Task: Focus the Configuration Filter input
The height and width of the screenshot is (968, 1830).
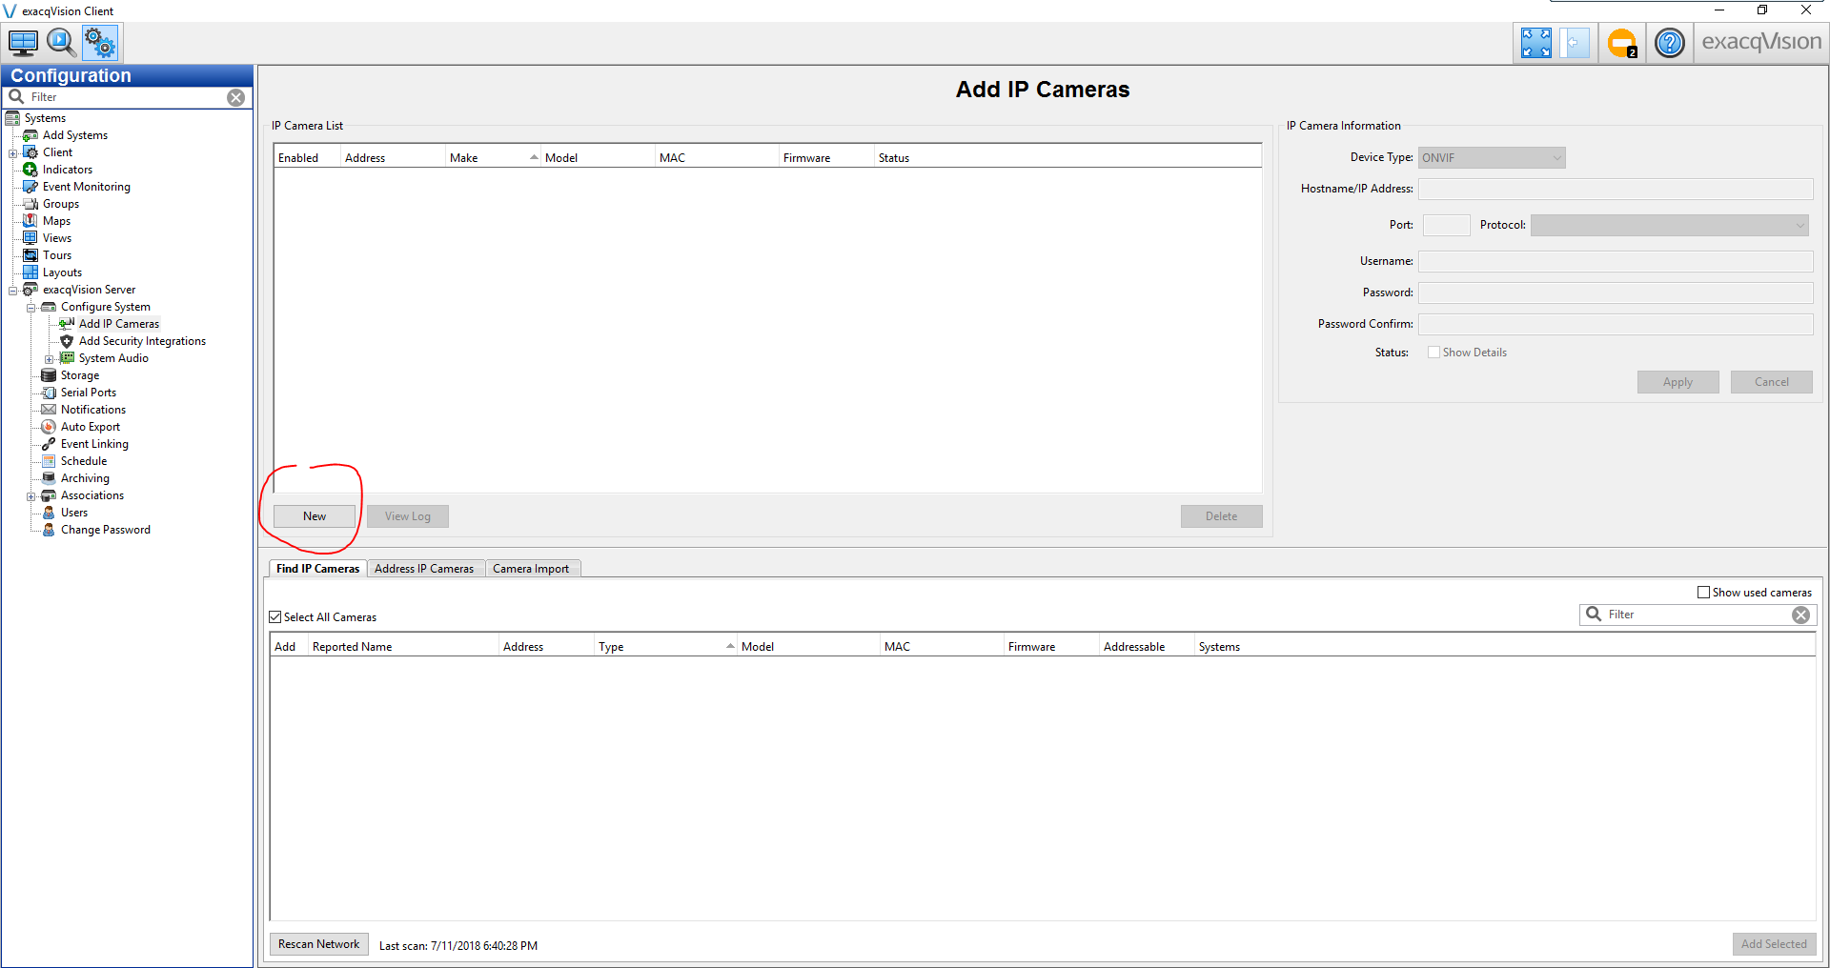Action: (127, 97)
